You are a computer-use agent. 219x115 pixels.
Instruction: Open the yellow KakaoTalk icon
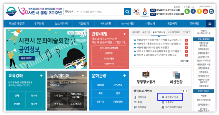[x=199, y=11]
